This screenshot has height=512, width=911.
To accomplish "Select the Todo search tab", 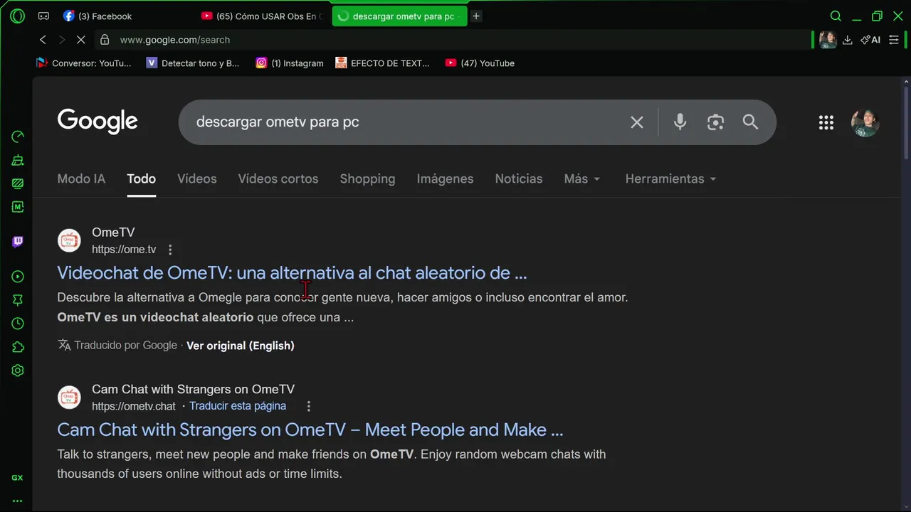I will point(141,178).
